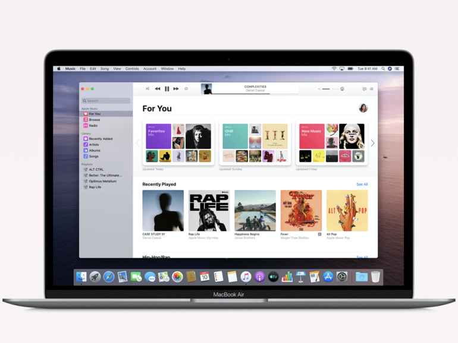Open the Alt Pop playlist cover

pyautogui.click(x=347, y=211)
